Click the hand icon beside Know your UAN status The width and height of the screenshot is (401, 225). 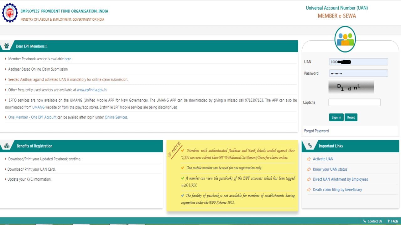pyautogui.click(x=309, y=169)
